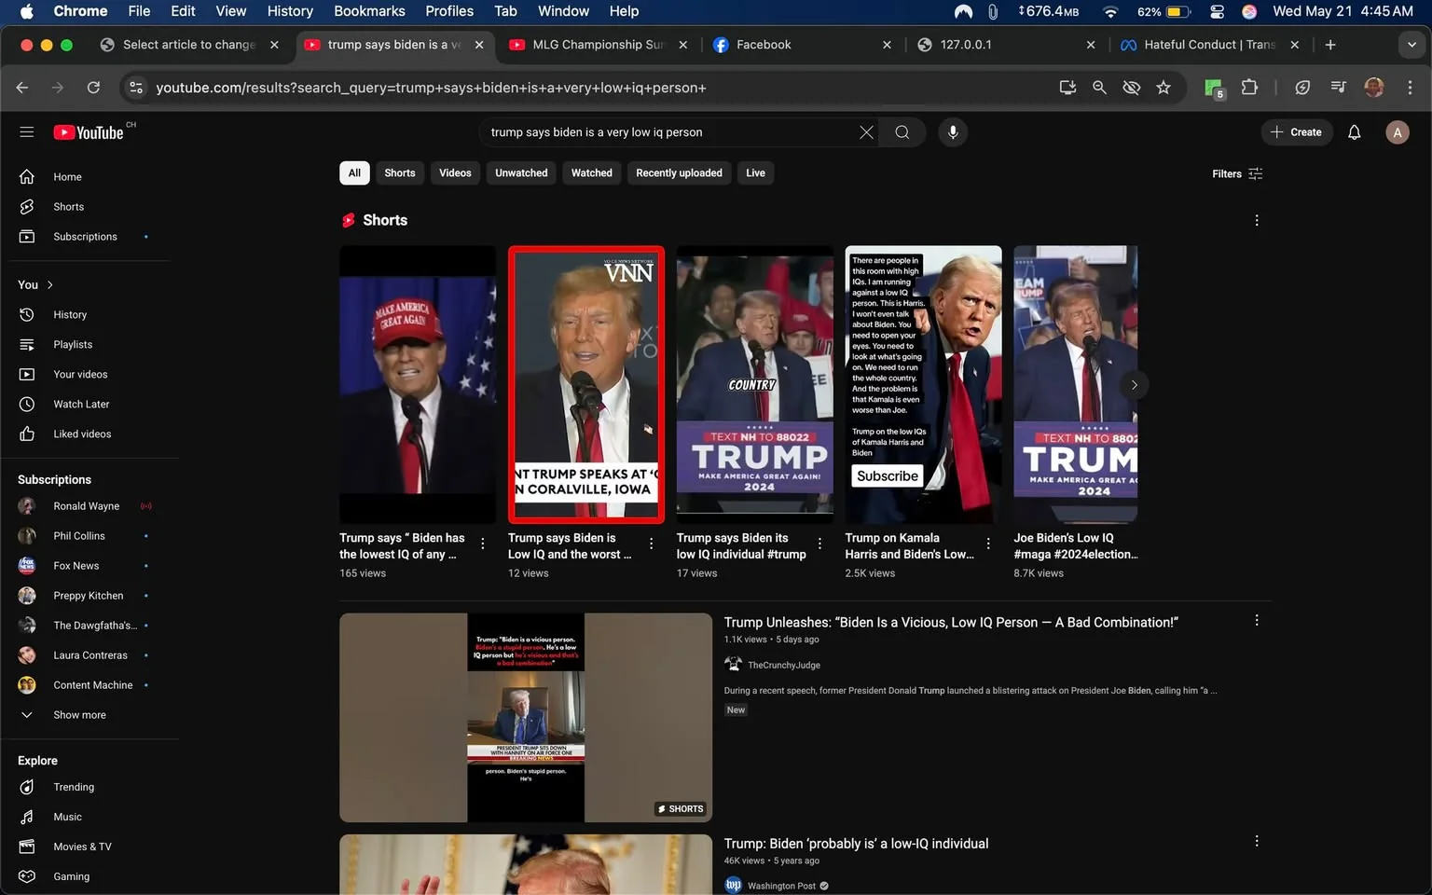Open Ronald Wayne channel subscription
This screenshot has height=895, width=1432.
[x=89, y=505]
